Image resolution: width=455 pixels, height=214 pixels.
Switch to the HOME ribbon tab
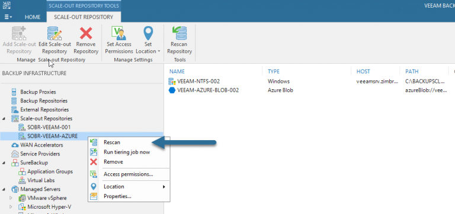point(33,17)
